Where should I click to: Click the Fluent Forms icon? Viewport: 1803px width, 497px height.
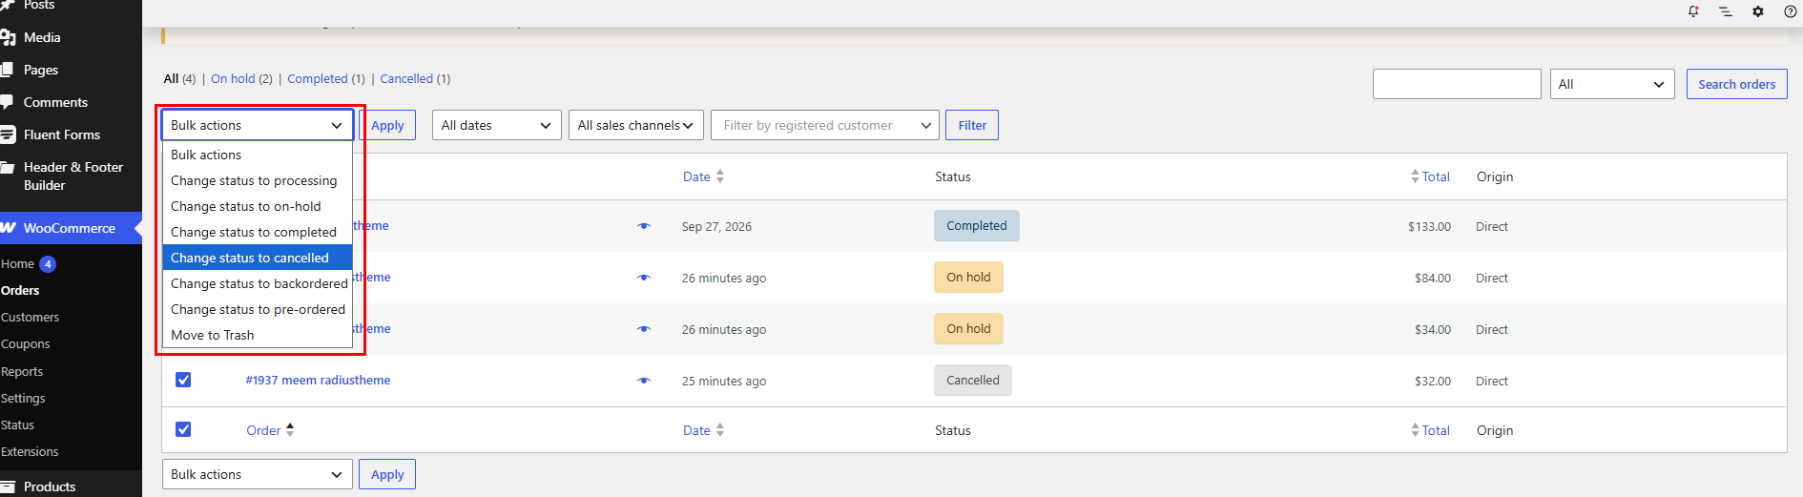8,135
